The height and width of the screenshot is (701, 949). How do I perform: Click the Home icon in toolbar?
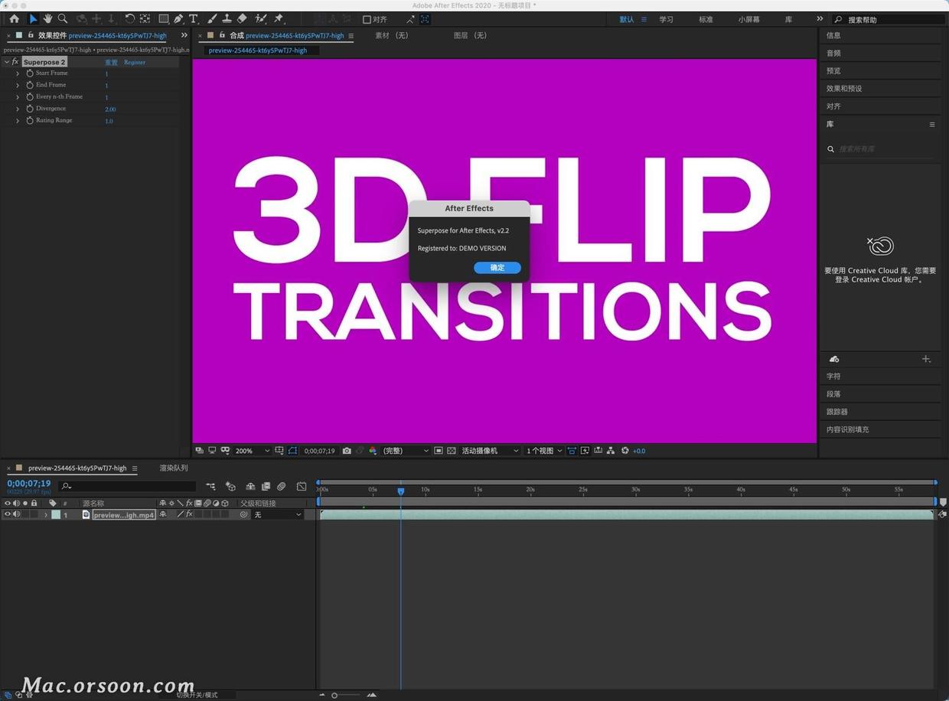point(14,18)
